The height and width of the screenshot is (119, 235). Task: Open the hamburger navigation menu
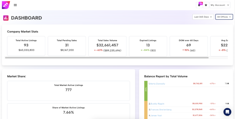point(15,5)
